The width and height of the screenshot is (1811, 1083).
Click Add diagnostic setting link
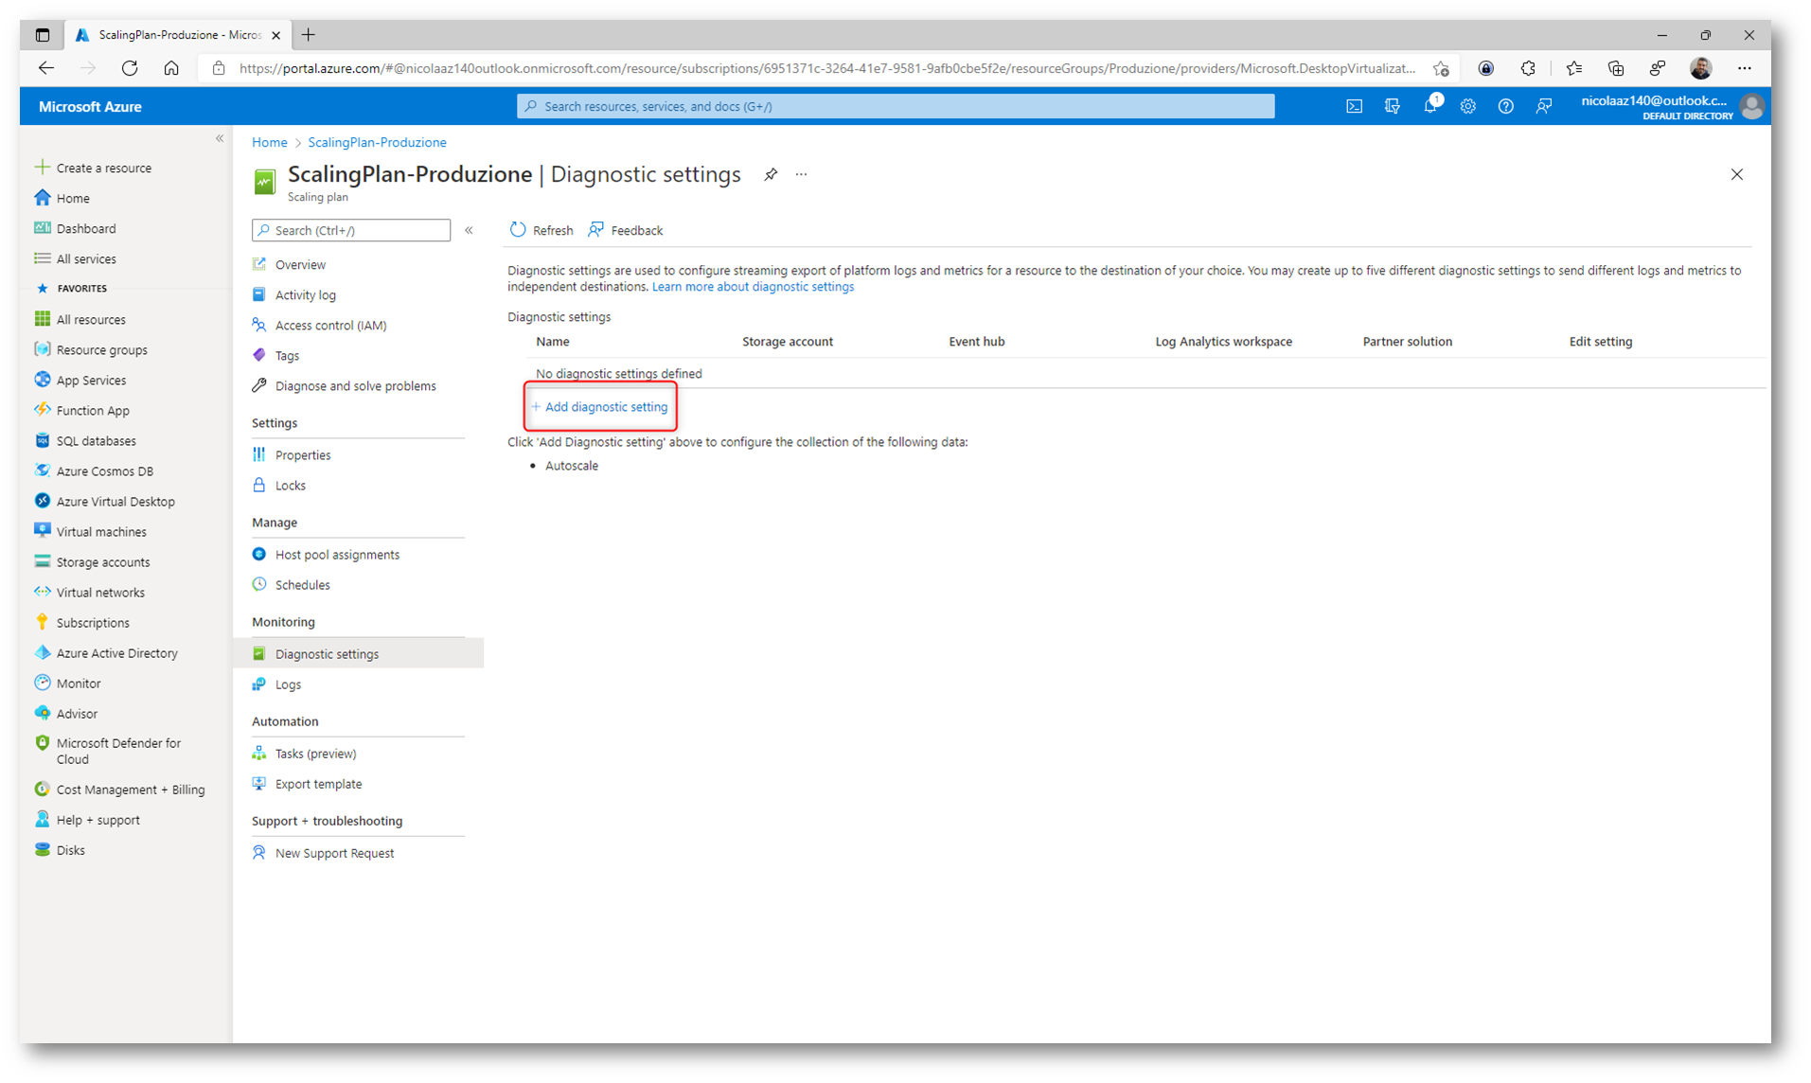pyautogui.click(x=599, y=407)
